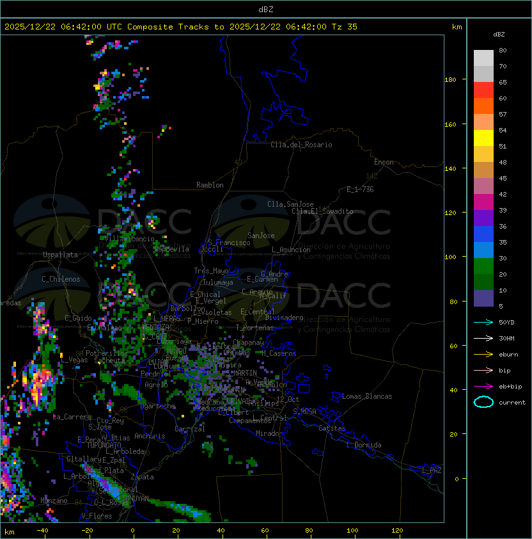
Task: Click the 'dBZ' title at the top center
Action: (x=266, y=10)
